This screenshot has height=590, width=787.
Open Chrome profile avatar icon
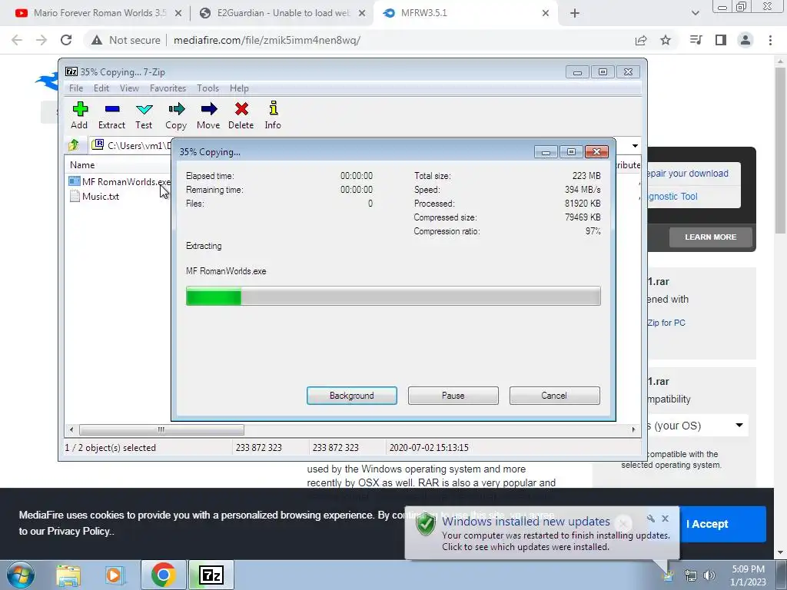pos(745,40)
